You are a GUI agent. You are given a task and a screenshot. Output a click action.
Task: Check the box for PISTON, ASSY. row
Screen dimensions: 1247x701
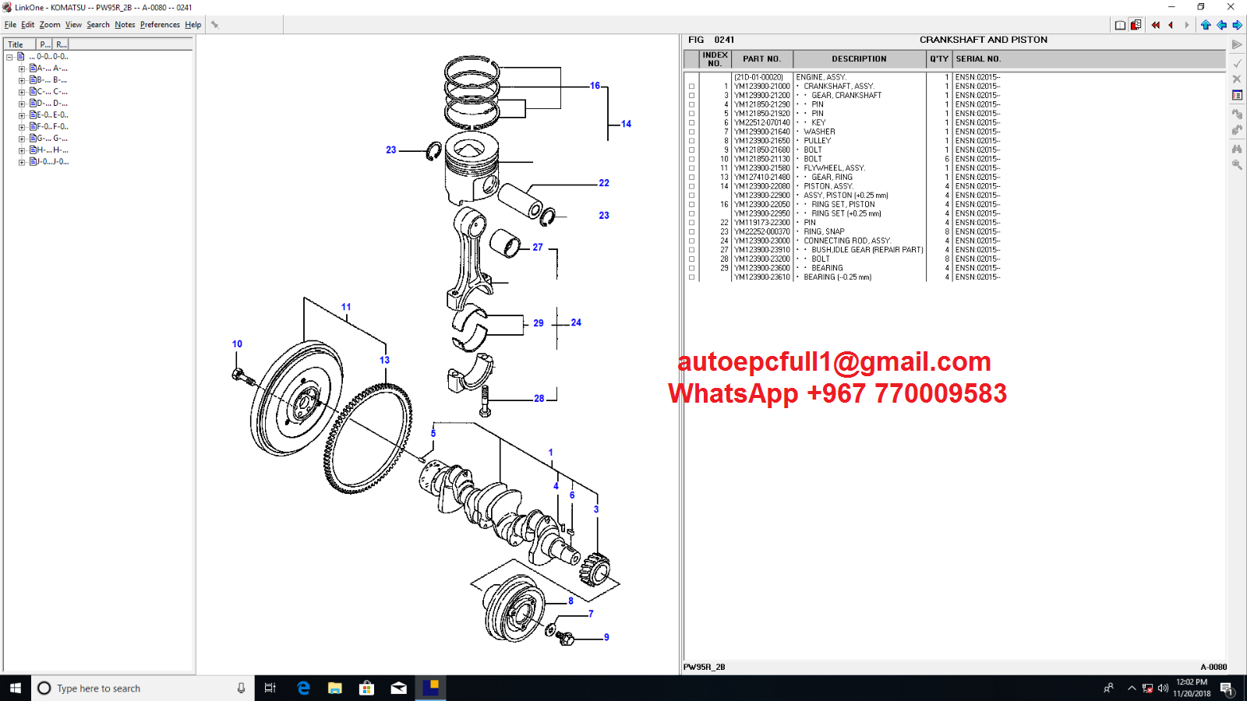(x=691, y=186)
